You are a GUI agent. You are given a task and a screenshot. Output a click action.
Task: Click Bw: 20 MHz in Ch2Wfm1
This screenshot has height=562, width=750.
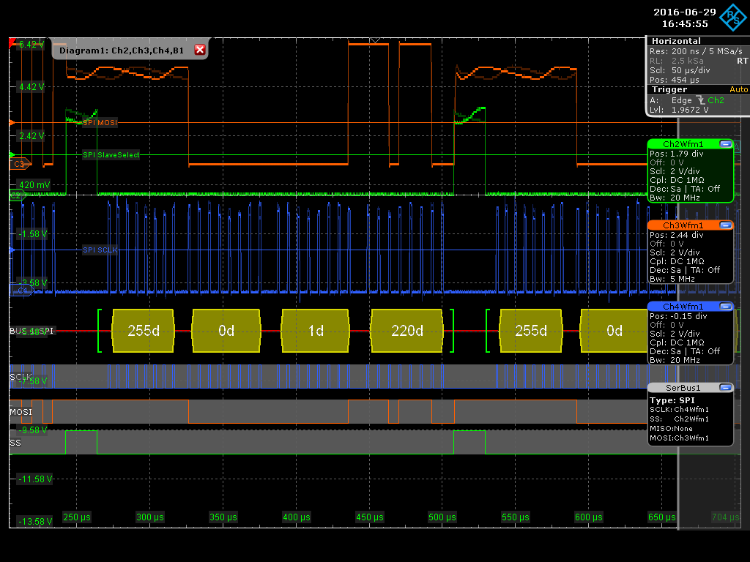[675, 198]
